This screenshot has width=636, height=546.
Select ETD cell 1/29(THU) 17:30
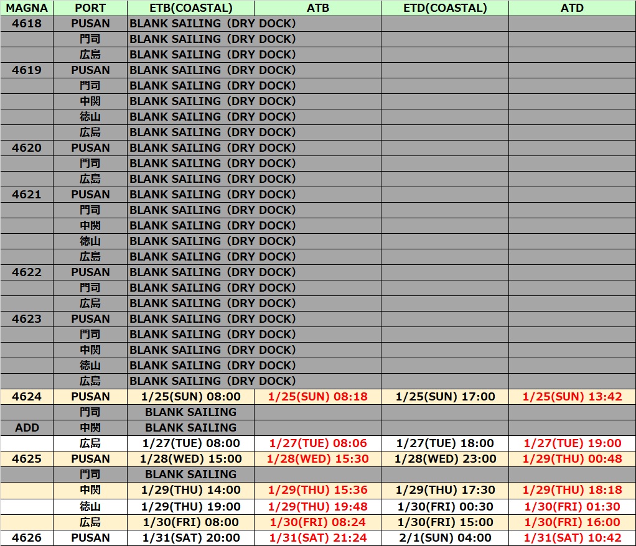pos(445,490)
